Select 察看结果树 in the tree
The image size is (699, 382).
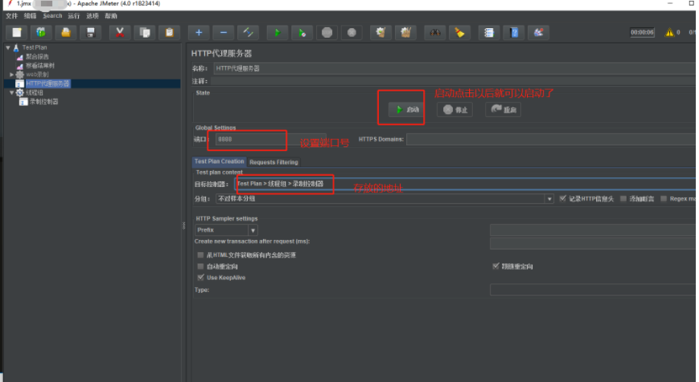click(40, 66)
